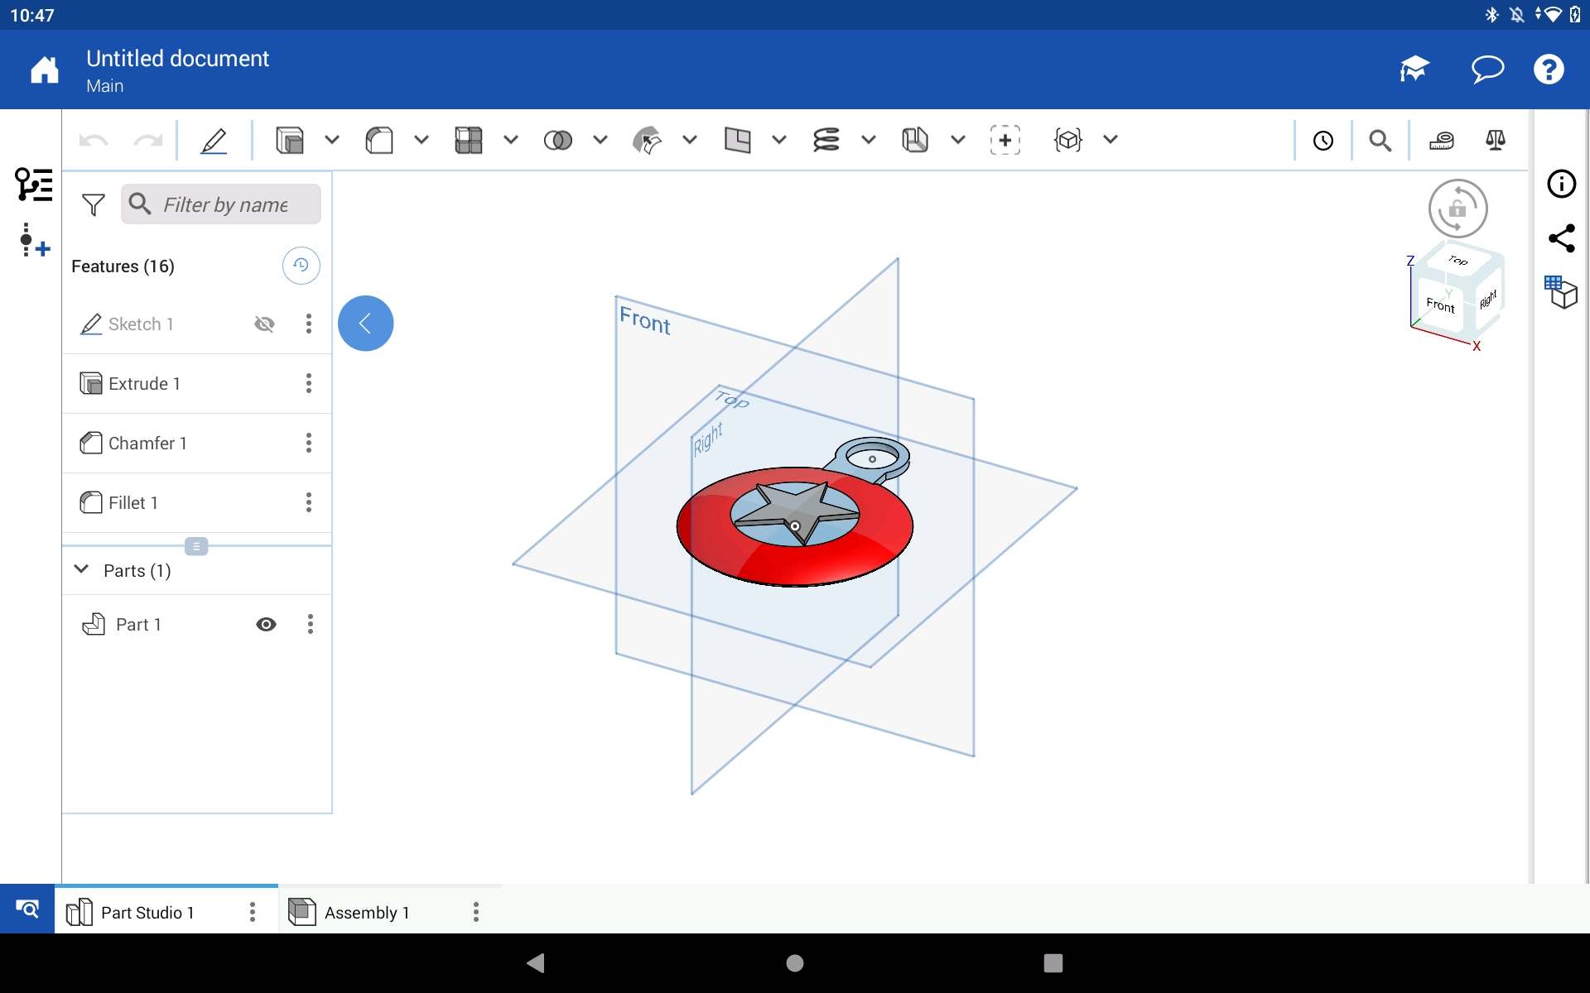
Task: Open version history clock icon
Action: (x=1323, y=141)
